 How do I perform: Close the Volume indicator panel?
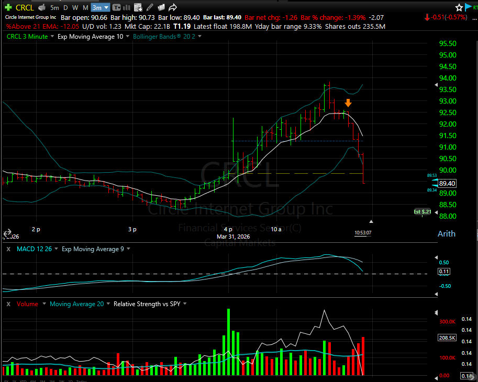[x=8, y=304]
